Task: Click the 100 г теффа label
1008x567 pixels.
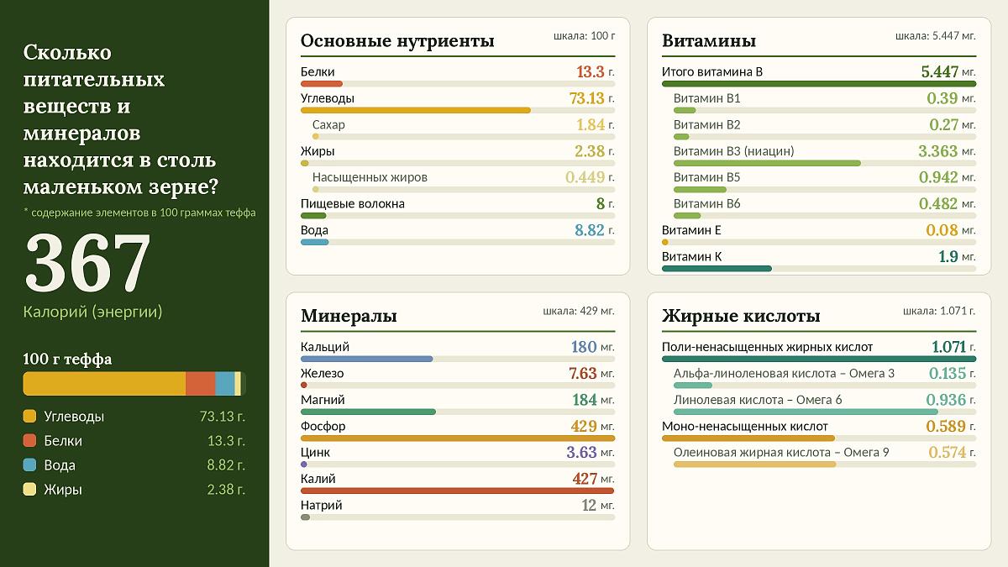Action: pyautogui.click(x=67, y=360)
